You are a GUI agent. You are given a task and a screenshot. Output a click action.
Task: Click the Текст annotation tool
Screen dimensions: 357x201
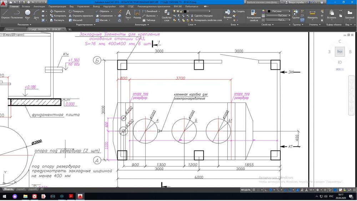click(x=128, y=14)
